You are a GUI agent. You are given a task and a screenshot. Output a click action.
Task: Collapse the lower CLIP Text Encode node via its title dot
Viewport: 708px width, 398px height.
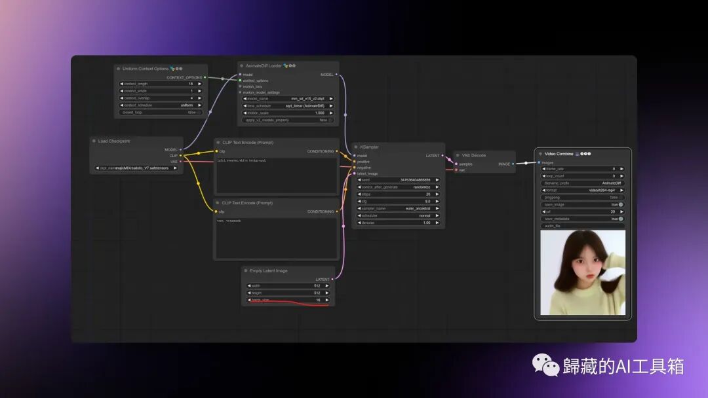pos(218,203)
